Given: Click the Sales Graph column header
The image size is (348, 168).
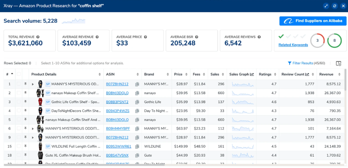Looking at the screenshot, I should (239, 75).
